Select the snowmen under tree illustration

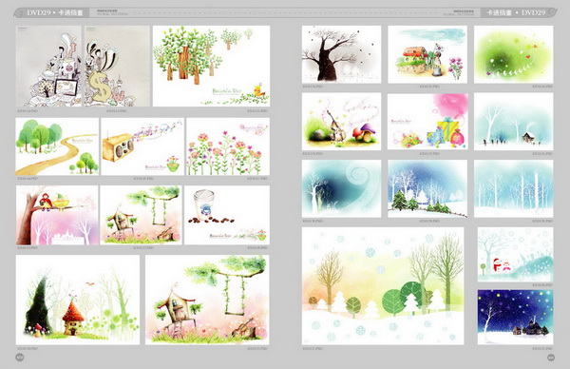[x=516, y=254]
